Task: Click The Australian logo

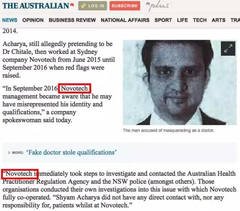Action: point(38,6)
